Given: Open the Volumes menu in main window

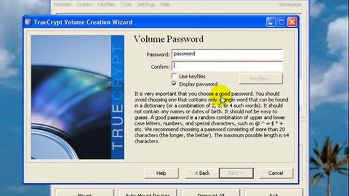Looking at the screenshot, I should (62, 4).
